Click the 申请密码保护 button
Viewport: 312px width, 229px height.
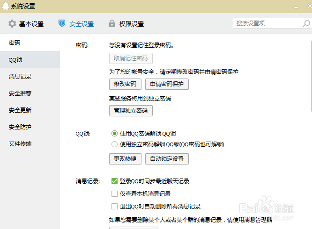click(x=167, y=84)
